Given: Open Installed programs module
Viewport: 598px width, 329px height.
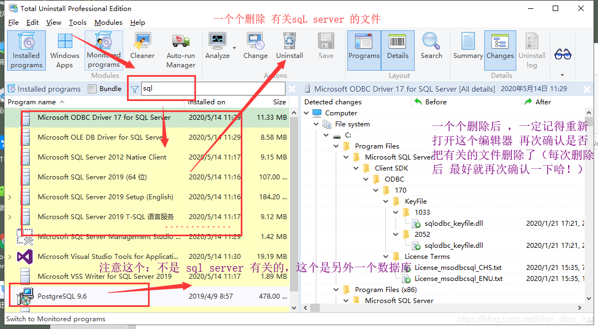Looking at the screenshot, I should tap(27, 51).
